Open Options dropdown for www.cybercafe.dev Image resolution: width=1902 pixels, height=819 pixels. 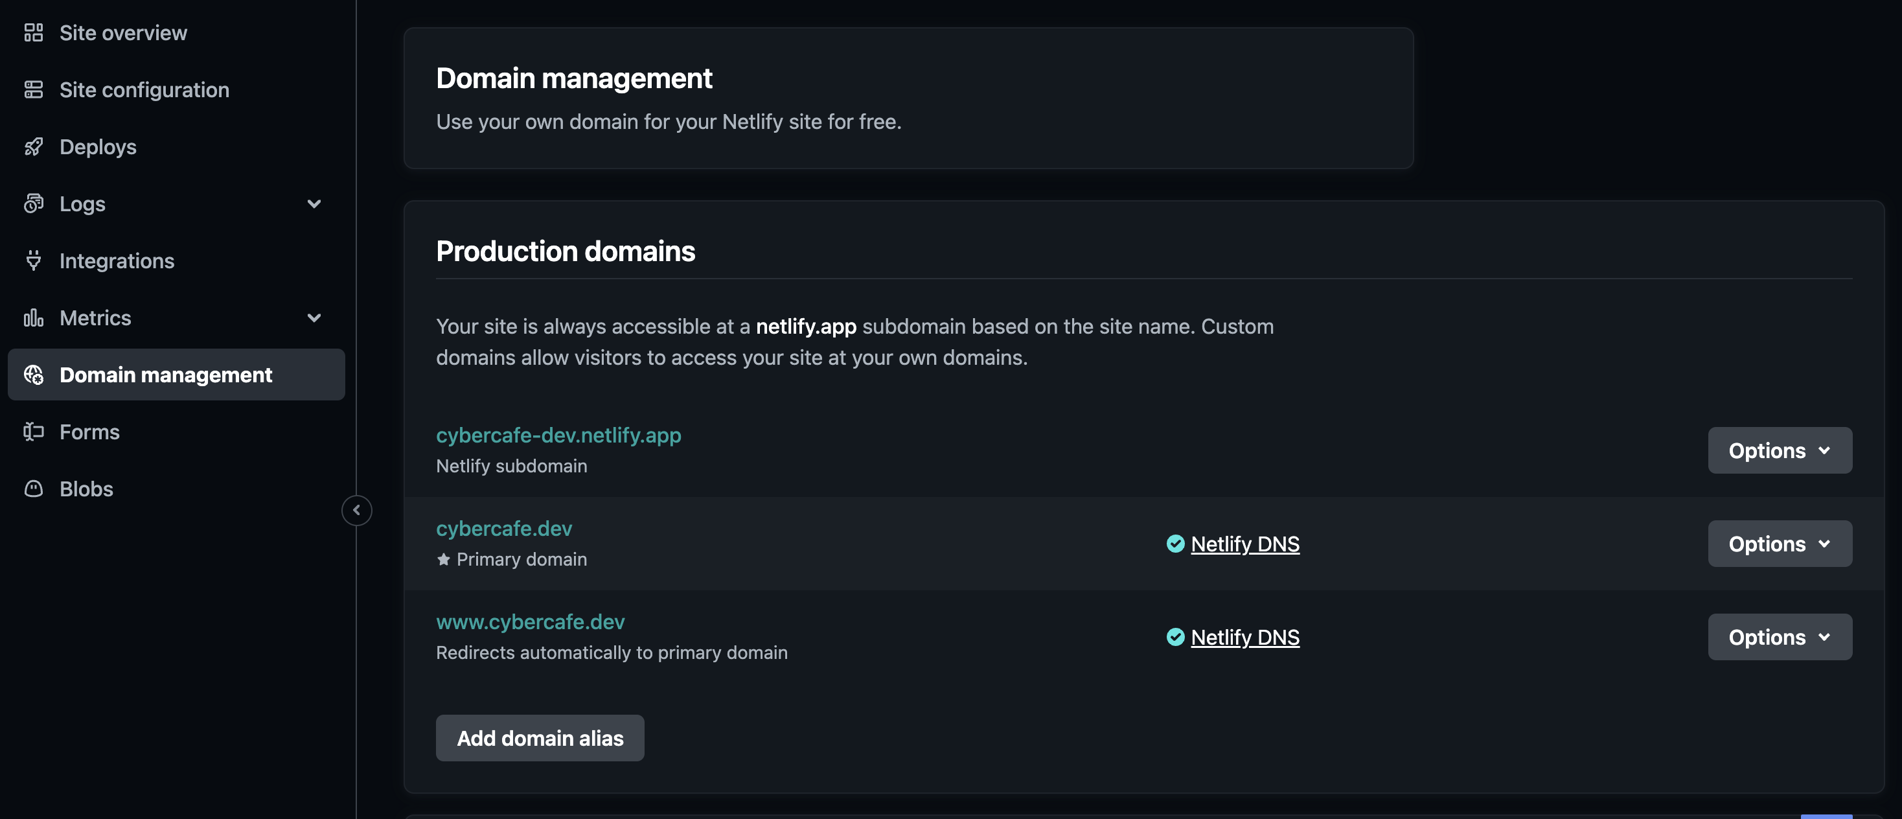tap(1780, 636)
